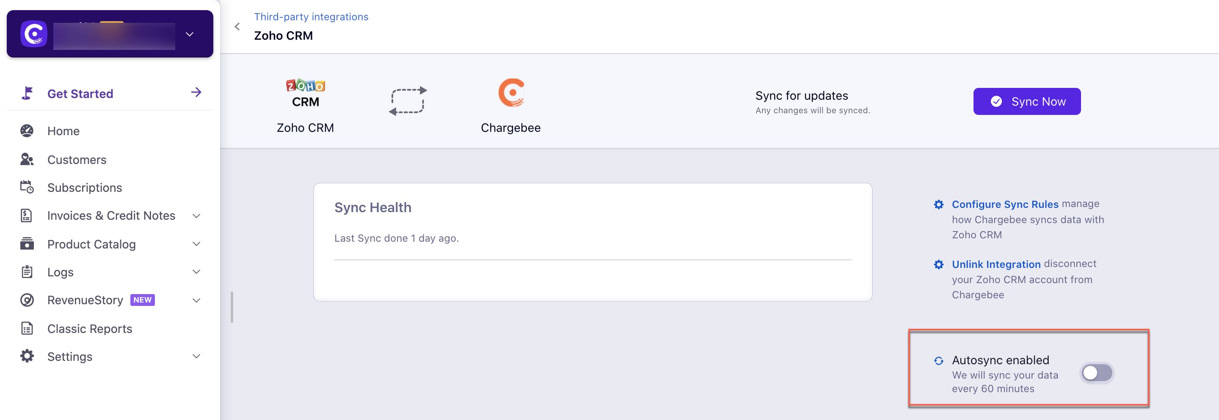
Task: Click the Unlink Integration link
Action: [x=996, y=264]
